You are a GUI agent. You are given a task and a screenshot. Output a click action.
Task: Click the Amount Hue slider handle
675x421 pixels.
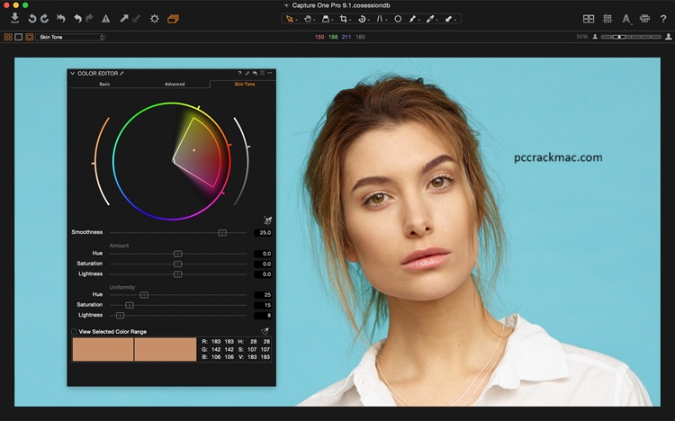(177, 254)
